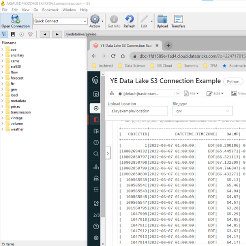Go to the browser home page
246x246 pixels.
tap(123, 56)
